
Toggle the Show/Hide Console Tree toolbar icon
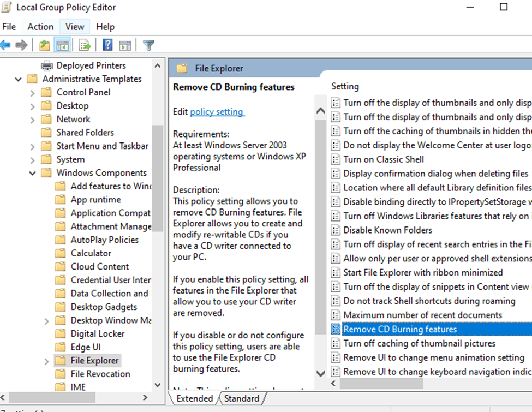point(62,45)
